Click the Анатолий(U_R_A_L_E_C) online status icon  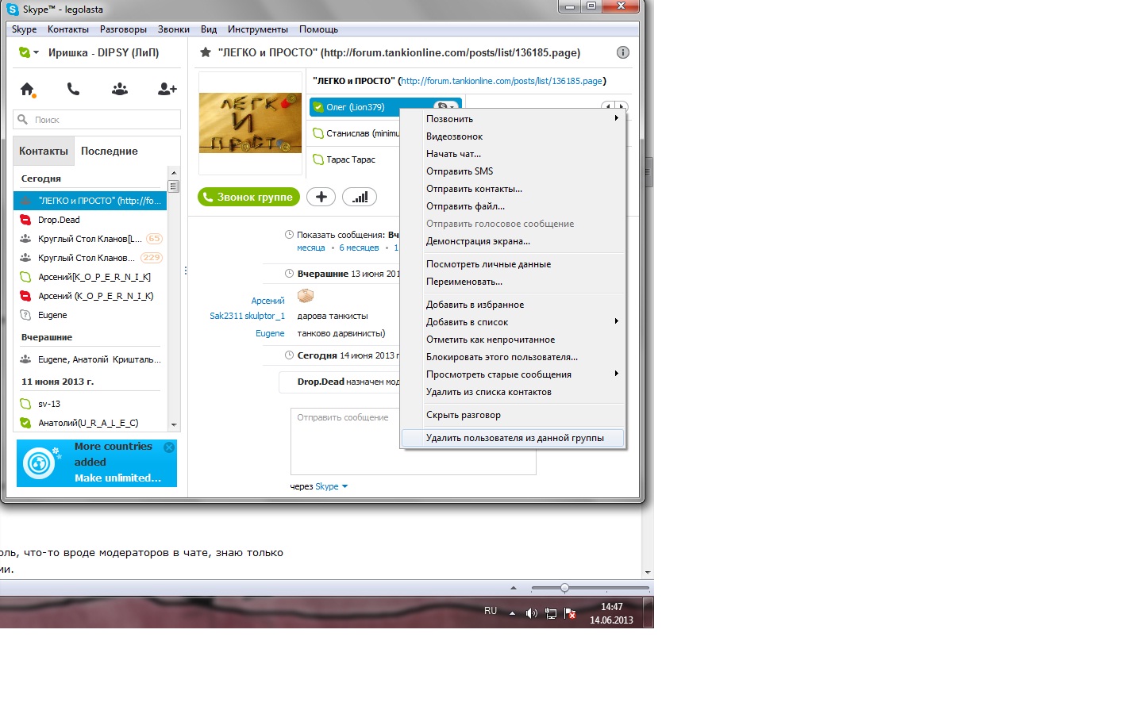click(25, 423)
